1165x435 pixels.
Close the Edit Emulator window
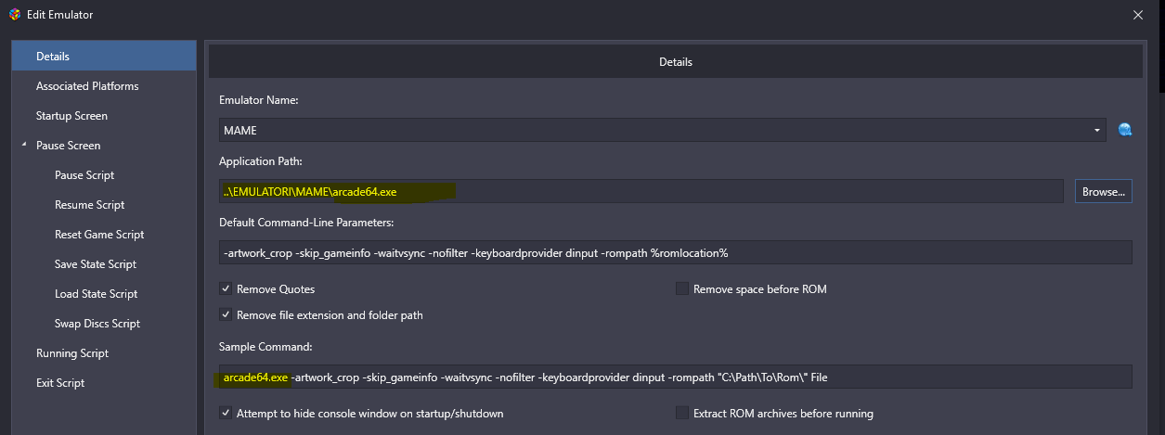click(x=1138, y=15)
